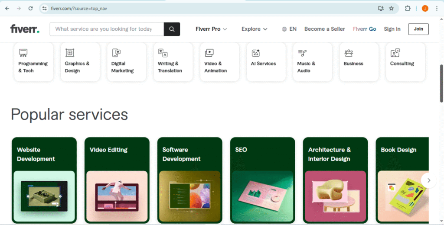The width and height of the screenshot is (444, 225).
Task: Open SEO service card
Action: (262, 180)
